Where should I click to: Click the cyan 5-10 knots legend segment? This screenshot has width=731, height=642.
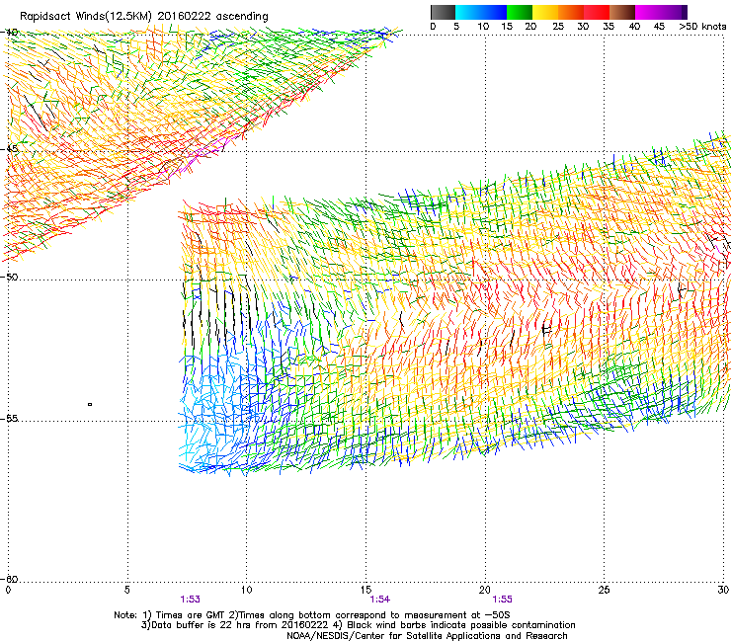(468, 12)
